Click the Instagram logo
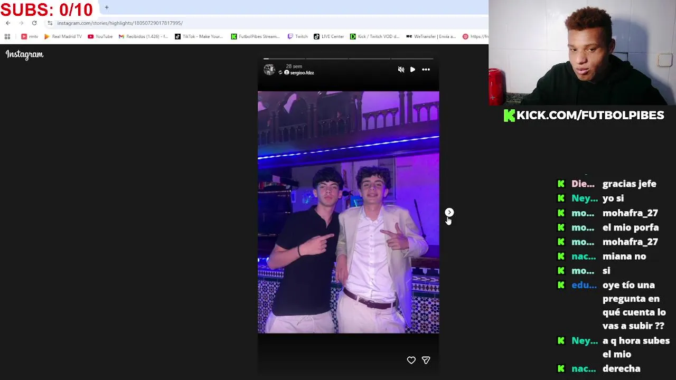The width and height of the screenshot is (676, 380). 24,54
